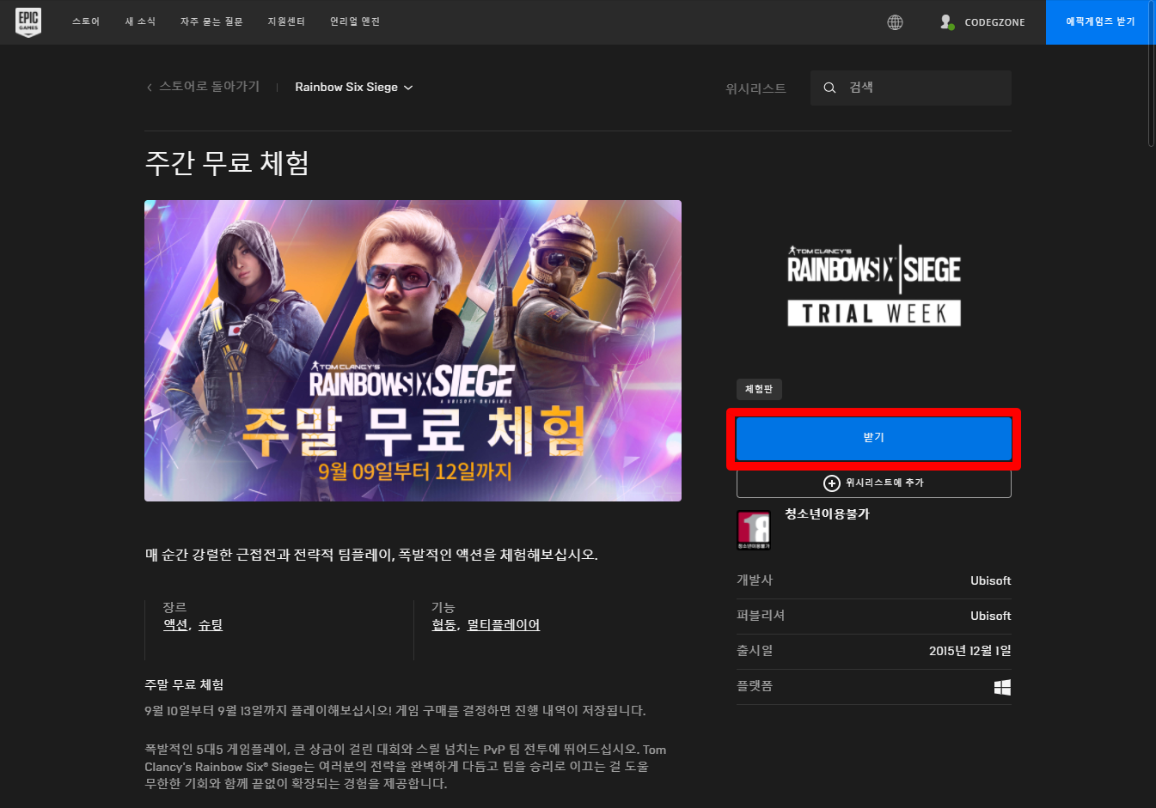
Task: Open 스토어 menu item
Action: 86,22
